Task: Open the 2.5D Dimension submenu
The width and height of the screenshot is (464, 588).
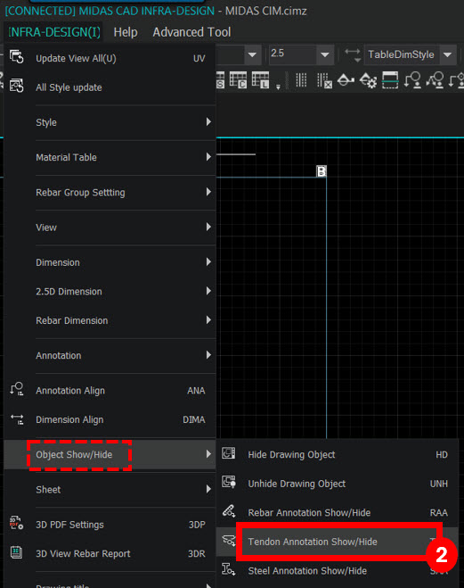Action: tap(110, 292)
